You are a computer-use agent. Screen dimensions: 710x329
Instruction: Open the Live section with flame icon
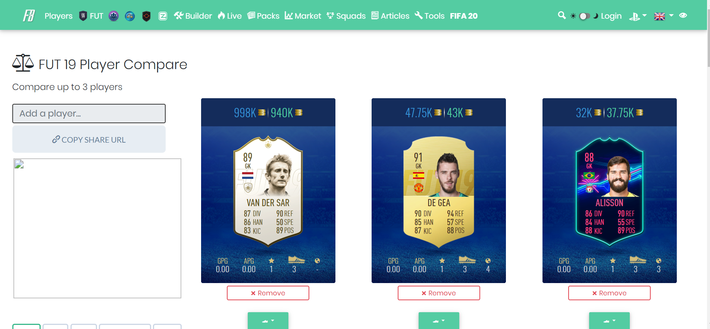pos(230,16)
